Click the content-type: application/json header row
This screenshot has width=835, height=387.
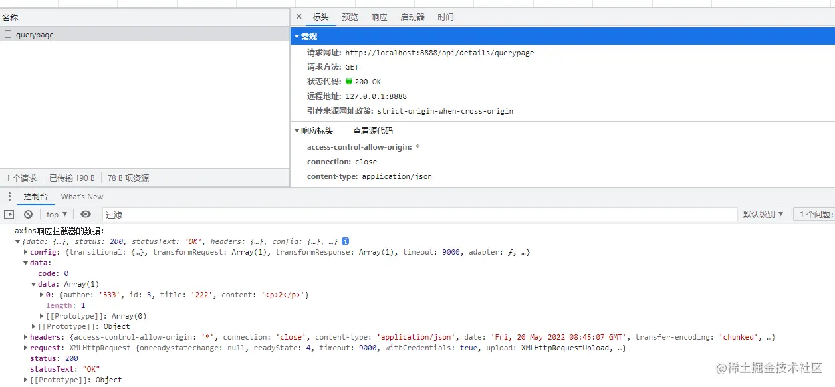click(x=370, y=176)
